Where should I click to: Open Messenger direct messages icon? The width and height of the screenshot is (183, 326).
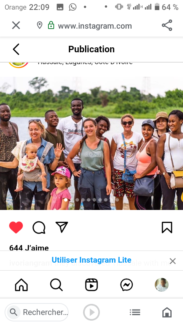tap(127, 285)
